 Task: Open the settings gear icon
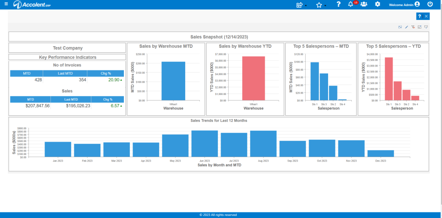[x=377, y=4]
